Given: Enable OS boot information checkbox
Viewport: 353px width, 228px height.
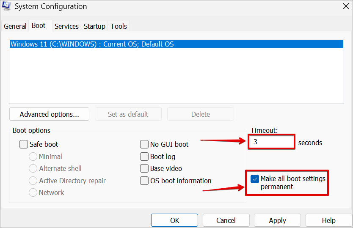Looking at the screenshot, I should pos(144,181).
